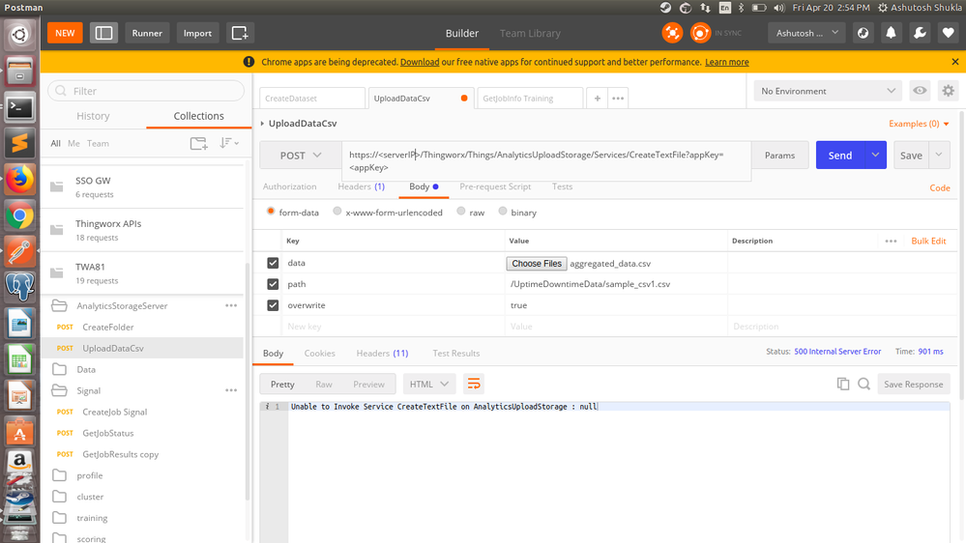Launch Firefox from the Ubuntu dock
Image resolution: width=966 pixels, height=543 pixels.
point(19,180)
